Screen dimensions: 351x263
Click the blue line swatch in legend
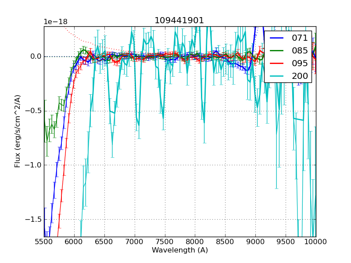tap(276, 38)
